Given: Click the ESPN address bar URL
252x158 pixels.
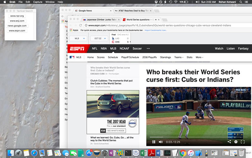Looking at the screenshot, I should [x=160, y=25].
